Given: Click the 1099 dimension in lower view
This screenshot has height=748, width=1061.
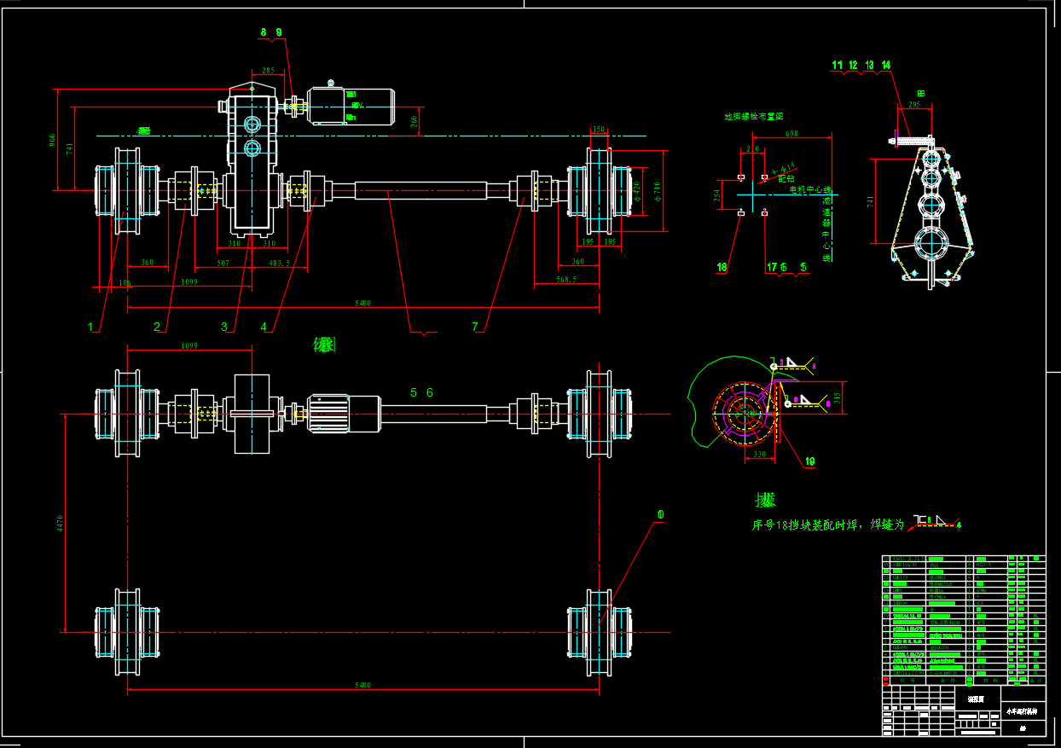Looking at the screenshot, I should tap(189, 346).
